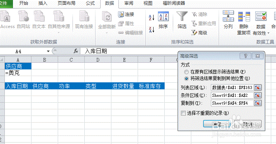Check 选择不重复的记录 checkbox

pyautogui.click(x=183, y=113)
